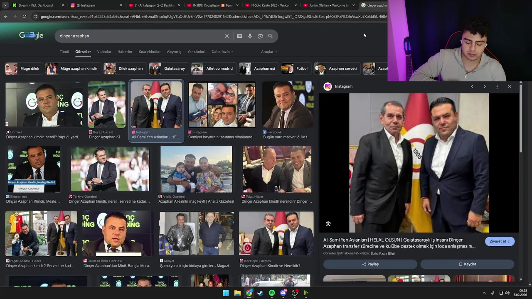Start voice search with the microphone icon

[250, 36]
